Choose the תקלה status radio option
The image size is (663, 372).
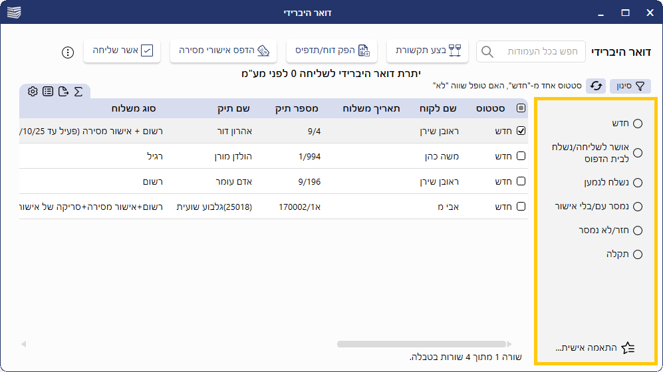tap(638, 254)
